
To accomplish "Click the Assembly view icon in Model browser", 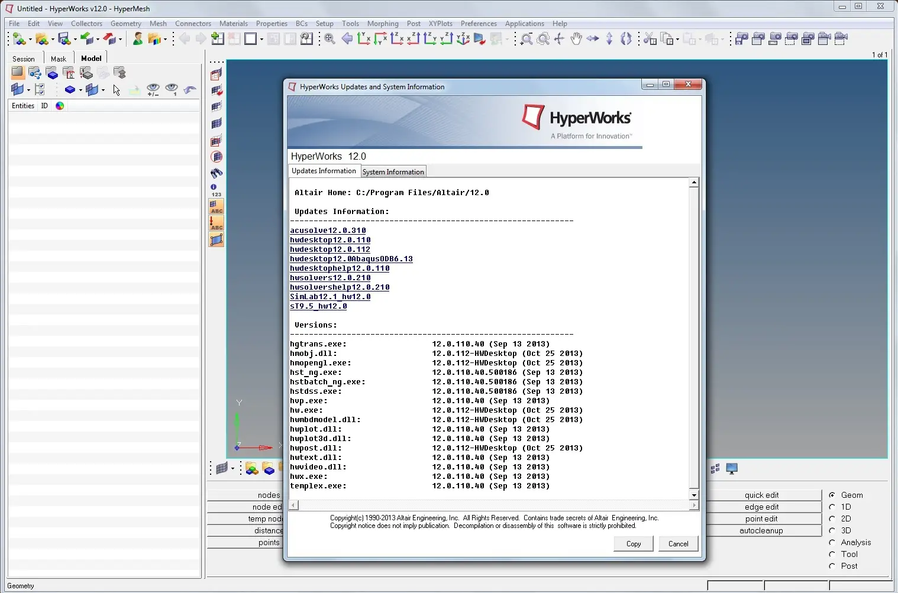I will 35,73.
